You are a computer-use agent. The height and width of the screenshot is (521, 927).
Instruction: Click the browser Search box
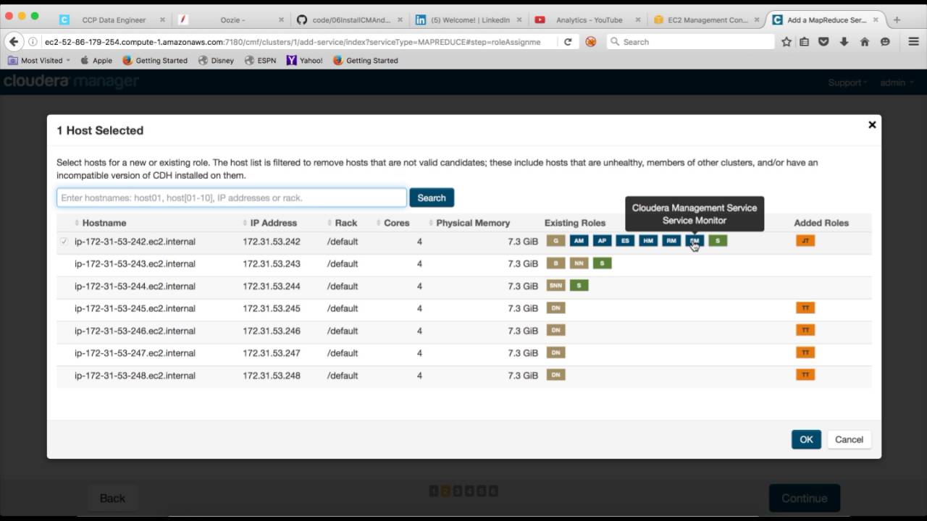(690, 42)
